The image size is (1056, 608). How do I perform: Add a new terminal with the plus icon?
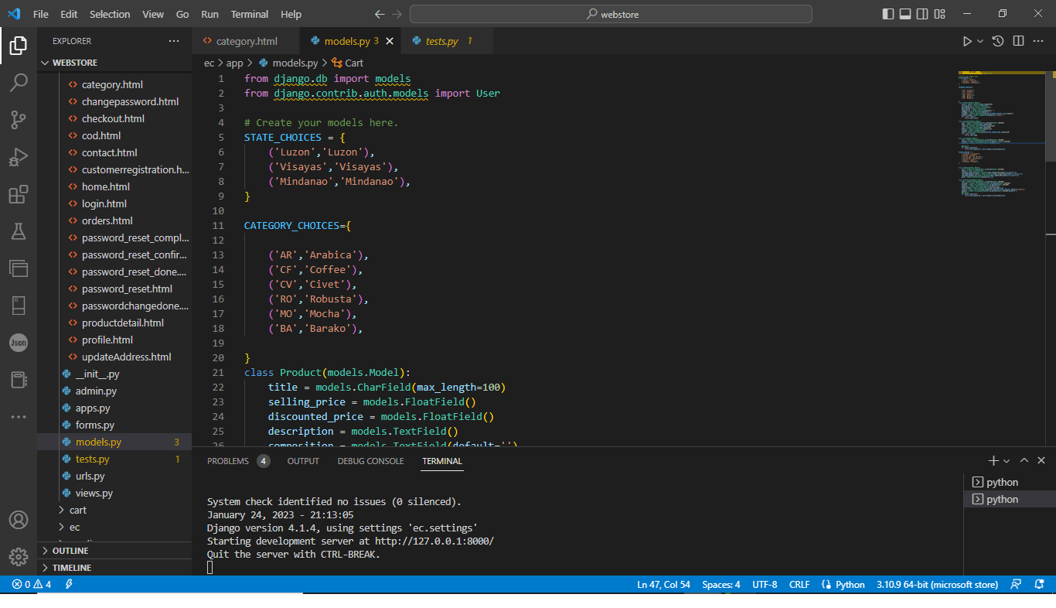[993, 460]
